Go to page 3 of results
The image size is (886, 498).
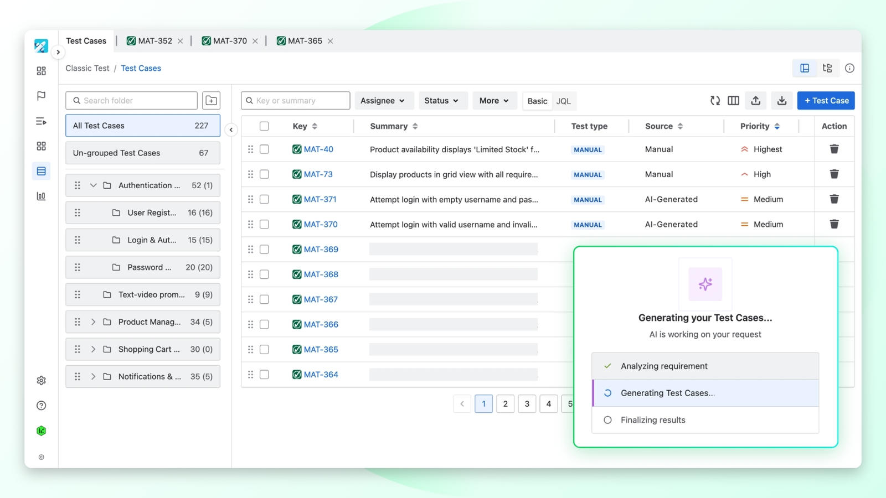tap(527, 404)
